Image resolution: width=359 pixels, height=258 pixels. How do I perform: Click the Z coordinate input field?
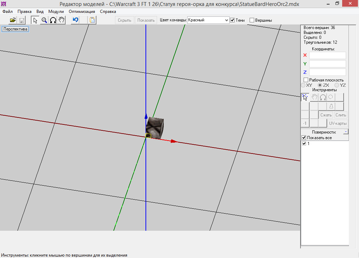(327, 72)
